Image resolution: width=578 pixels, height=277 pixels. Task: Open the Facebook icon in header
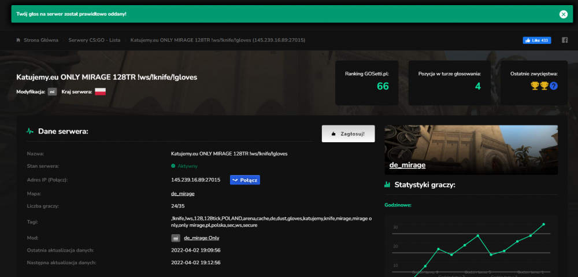565,40
